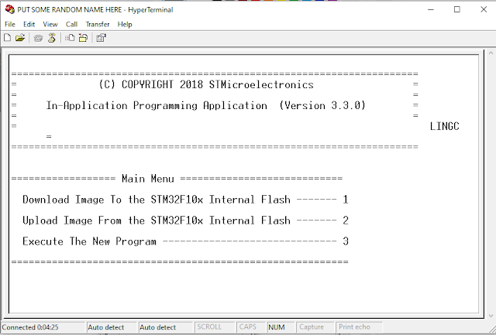Click the Disconnect toolbar icon
This screenshot has width=496, height=335.
[52, 38]
